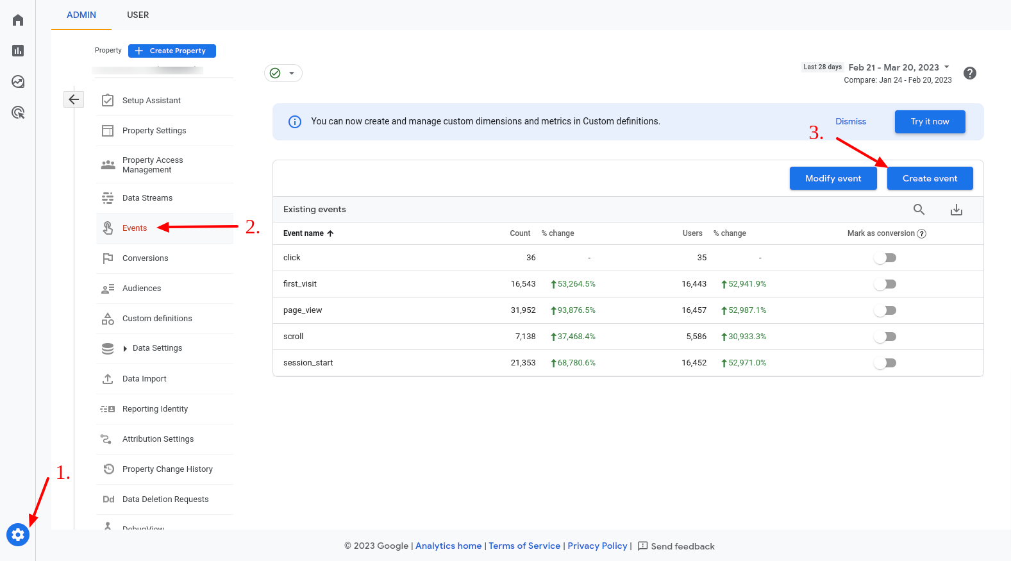Open the green checkmark status dropdown

tap(283, 73)
